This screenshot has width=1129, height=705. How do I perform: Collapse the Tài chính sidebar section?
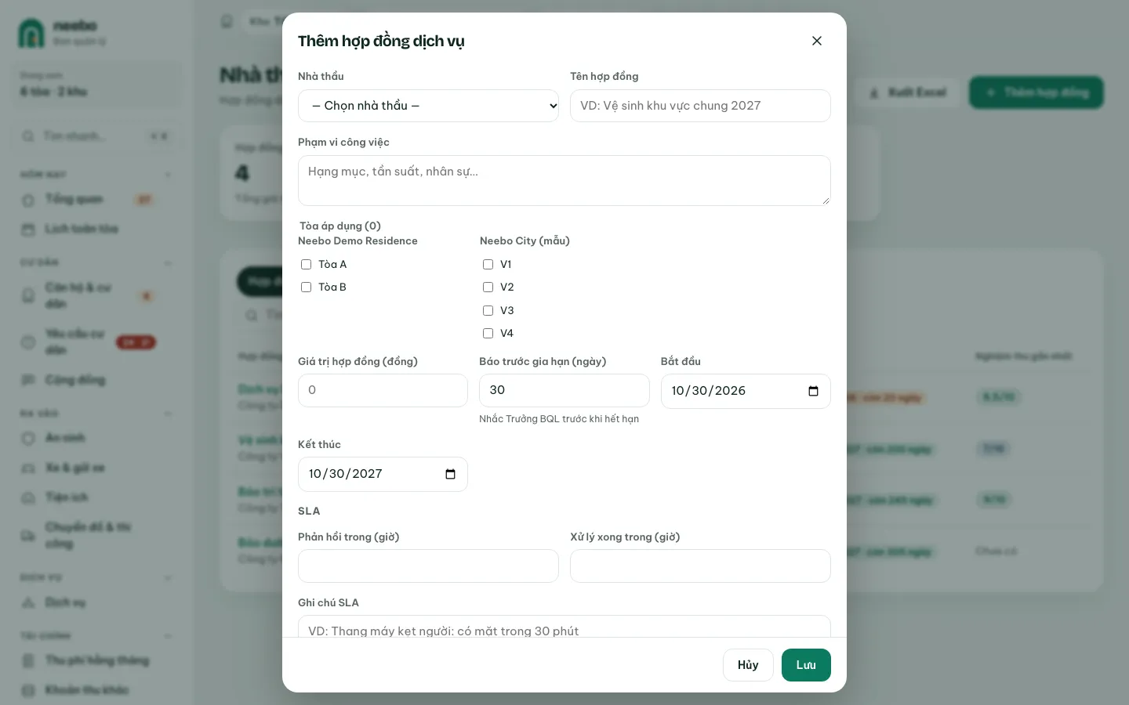click(x=168, y=636)
